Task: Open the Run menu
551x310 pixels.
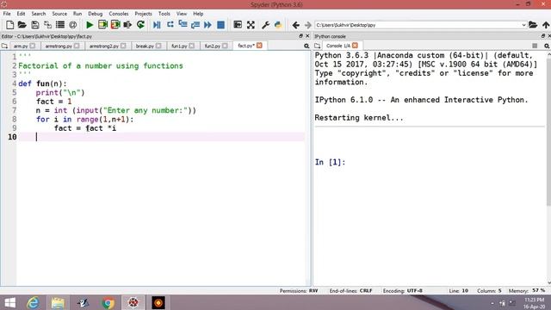Action: pyautogui.click(x=77, y=14)
